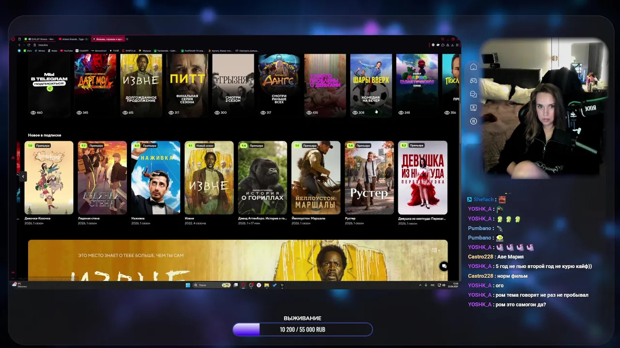620x348 pixels.
Task: Open the chat support bubble icon
Action: click(x=444, y=266)
